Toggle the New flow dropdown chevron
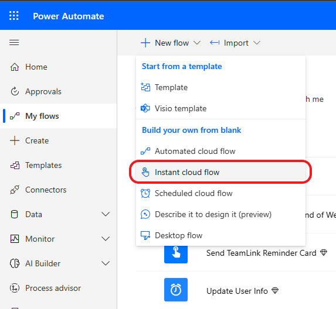 coord(196,43)
